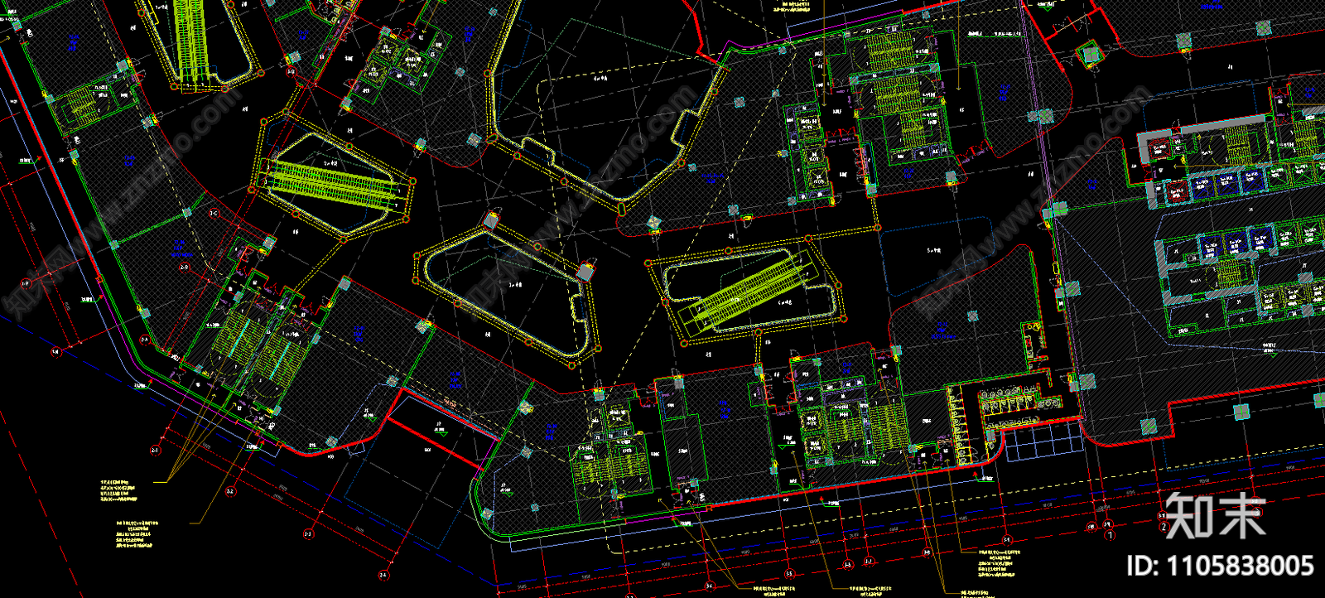Select grid axis bubble 2-4
Viewport: 1325px width, 598px height.
click(x=383, y=574)
